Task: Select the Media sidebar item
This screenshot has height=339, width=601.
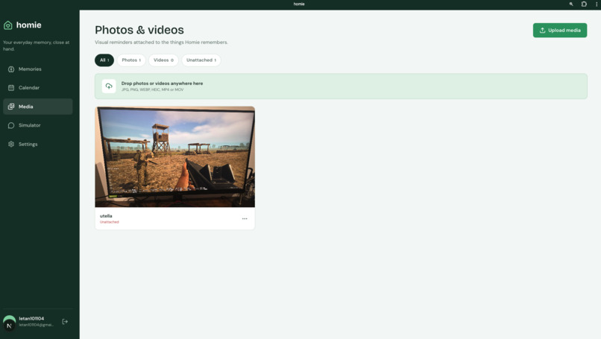Action: tap(37, 107)
